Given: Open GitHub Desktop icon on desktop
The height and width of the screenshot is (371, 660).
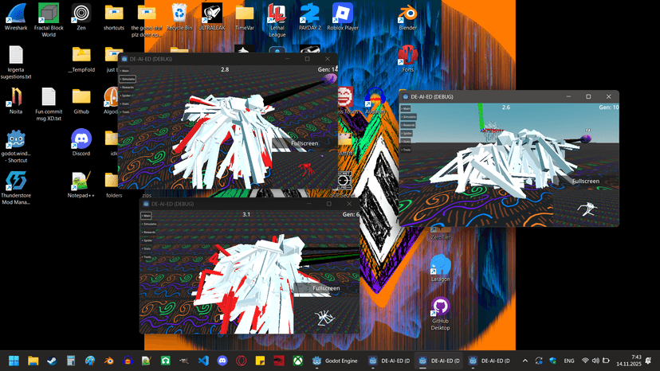Looking at the screenshot, I should pos(440,307).
